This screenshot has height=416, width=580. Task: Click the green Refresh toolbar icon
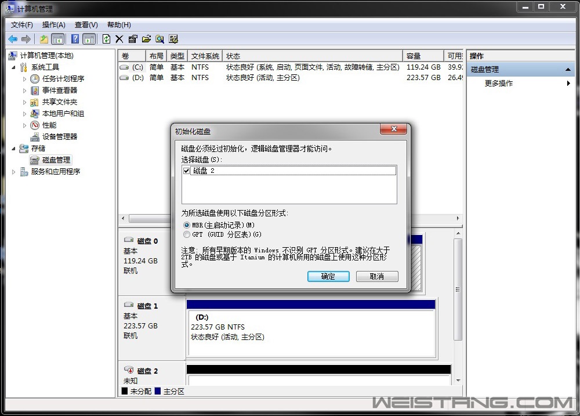click(x=106, y=39)
